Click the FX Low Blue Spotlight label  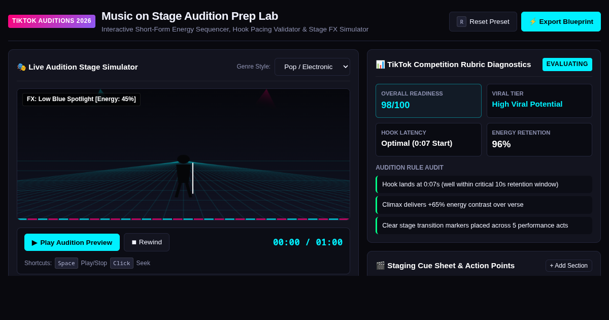[x=81, y=99]
